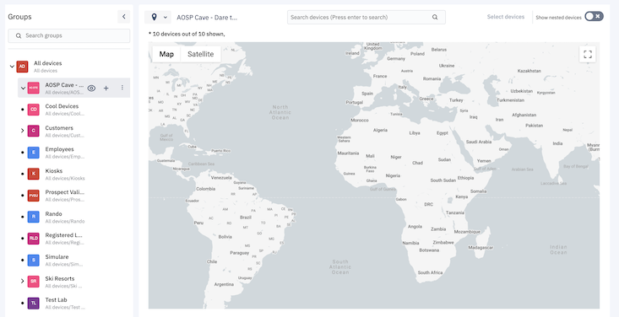The height and width of the screenshot is (317, 619).
Task: Click the AOSP Cave - Dare t... breadcrumb title
Action: point(207,18)
